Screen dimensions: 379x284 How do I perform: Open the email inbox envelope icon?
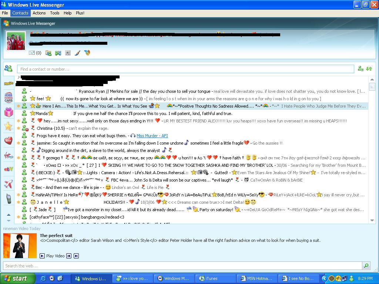(x=32, y=53)
